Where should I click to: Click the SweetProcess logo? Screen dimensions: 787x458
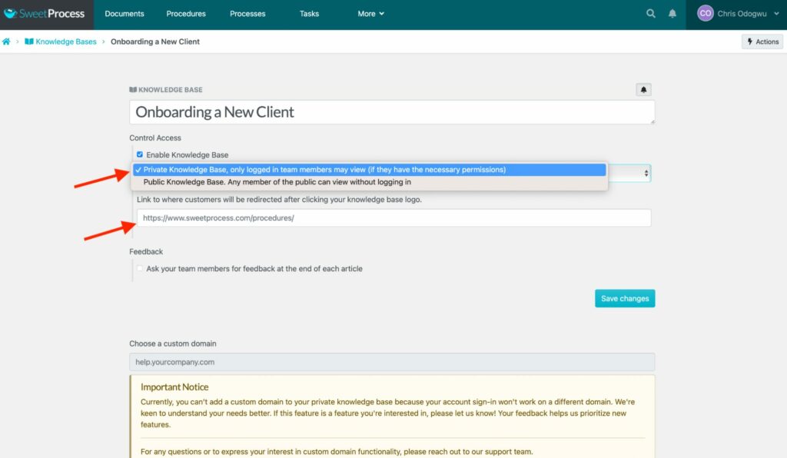pyautogui.click(x=44, y=13)
